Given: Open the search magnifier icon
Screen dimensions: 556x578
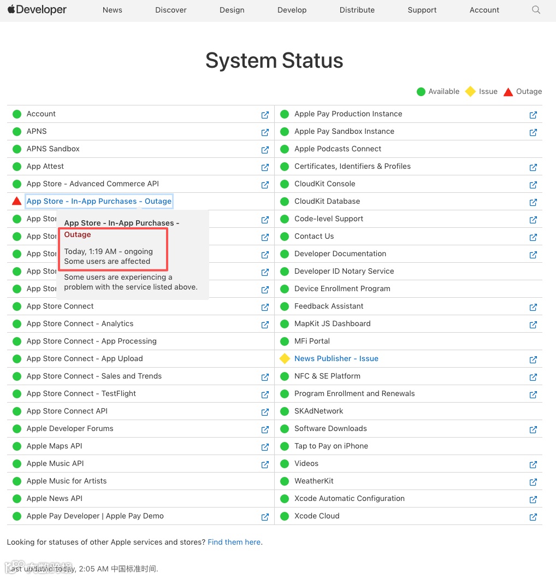Looking at the screenshot, I should click(x=536, y=10).
